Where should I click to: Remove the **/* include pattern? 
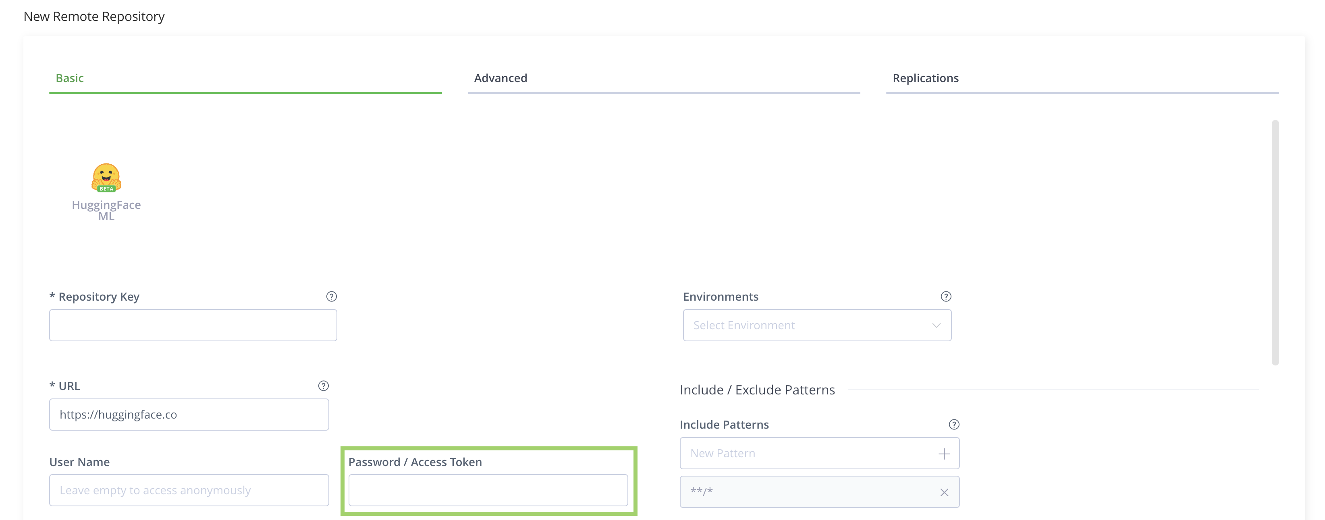pos(944,492)
